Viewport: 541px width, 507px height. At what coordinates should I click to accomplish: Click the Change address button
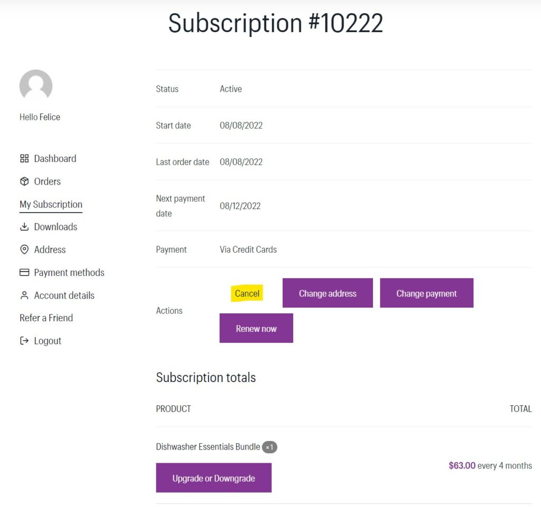[327, 293]
